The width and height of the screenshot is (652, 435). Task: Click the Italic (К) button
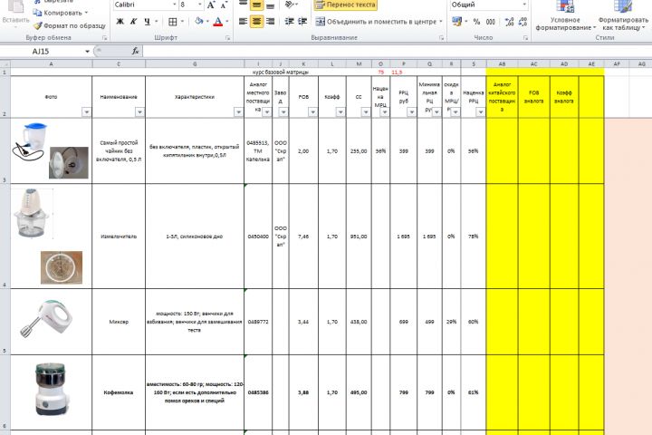point(133,21)
